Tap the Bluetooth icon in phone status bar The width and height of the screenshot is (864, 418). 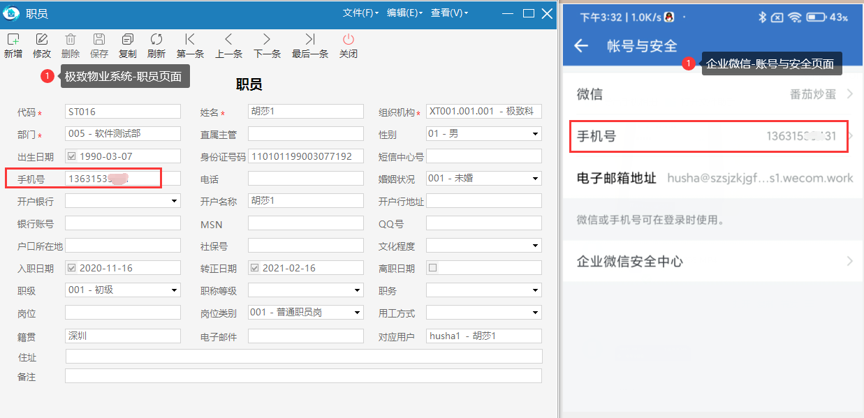(763, 17)
